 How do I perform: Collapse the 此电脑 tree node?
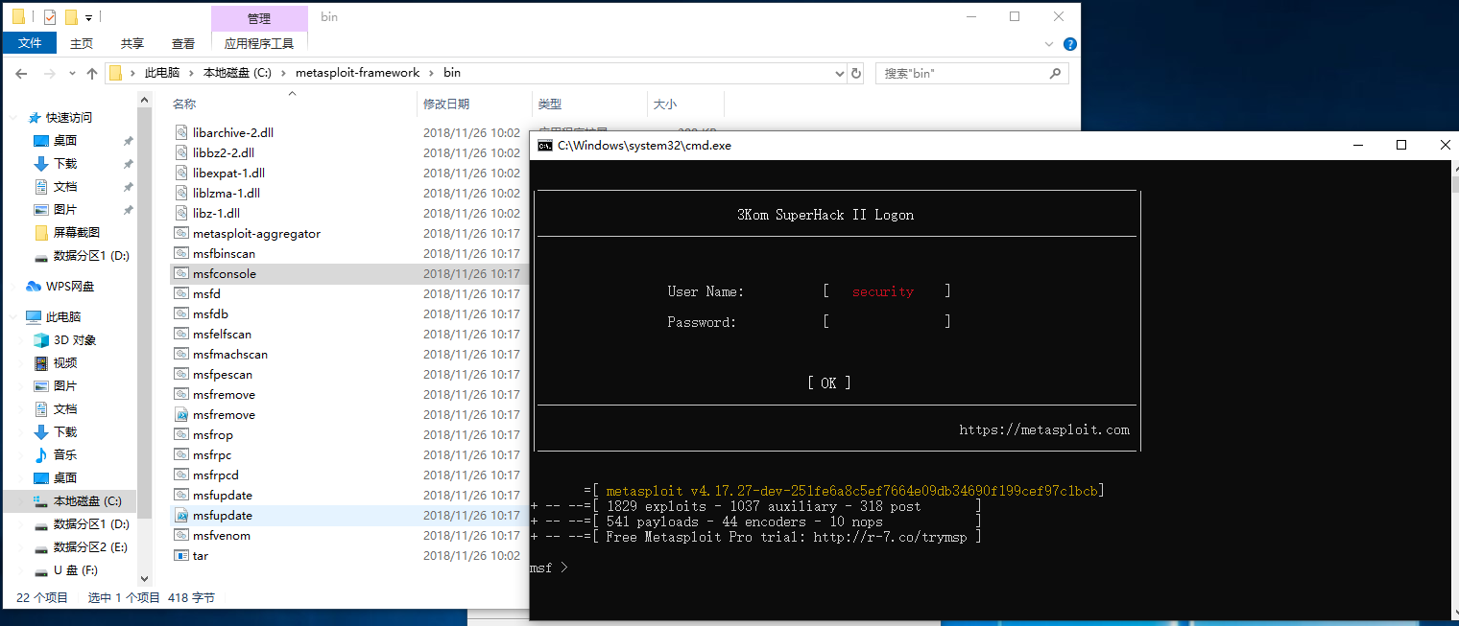(x=15, y=317)
